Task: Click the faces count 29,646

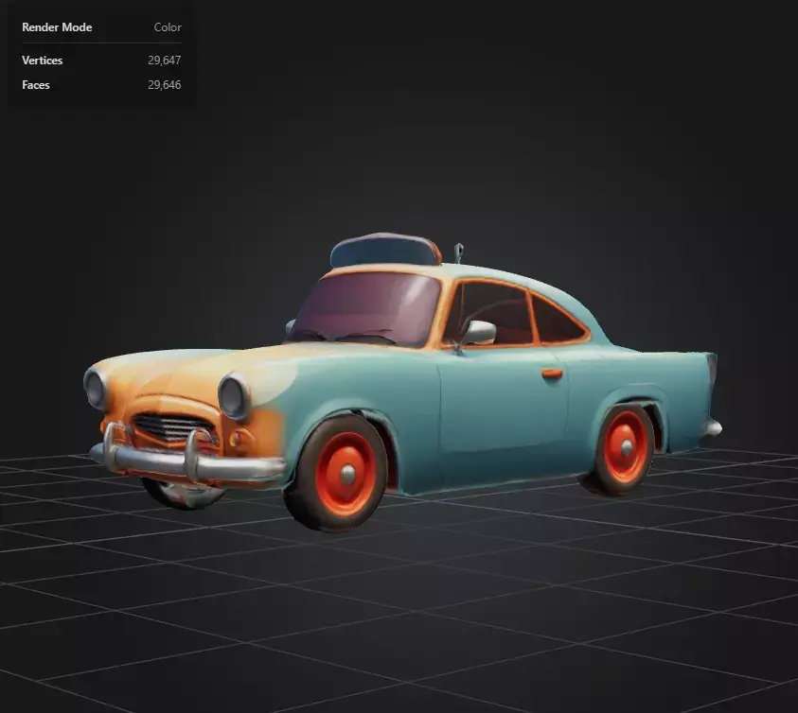Action: point(165,85)
